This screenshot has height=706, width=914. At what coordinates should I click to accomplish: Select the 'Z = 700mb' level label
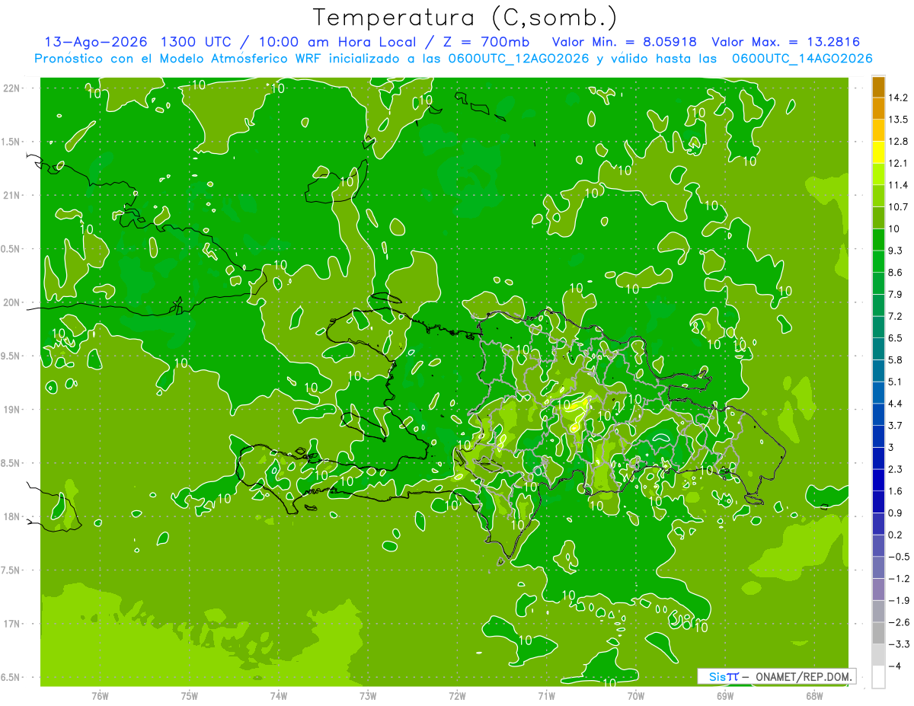point(485,42)
